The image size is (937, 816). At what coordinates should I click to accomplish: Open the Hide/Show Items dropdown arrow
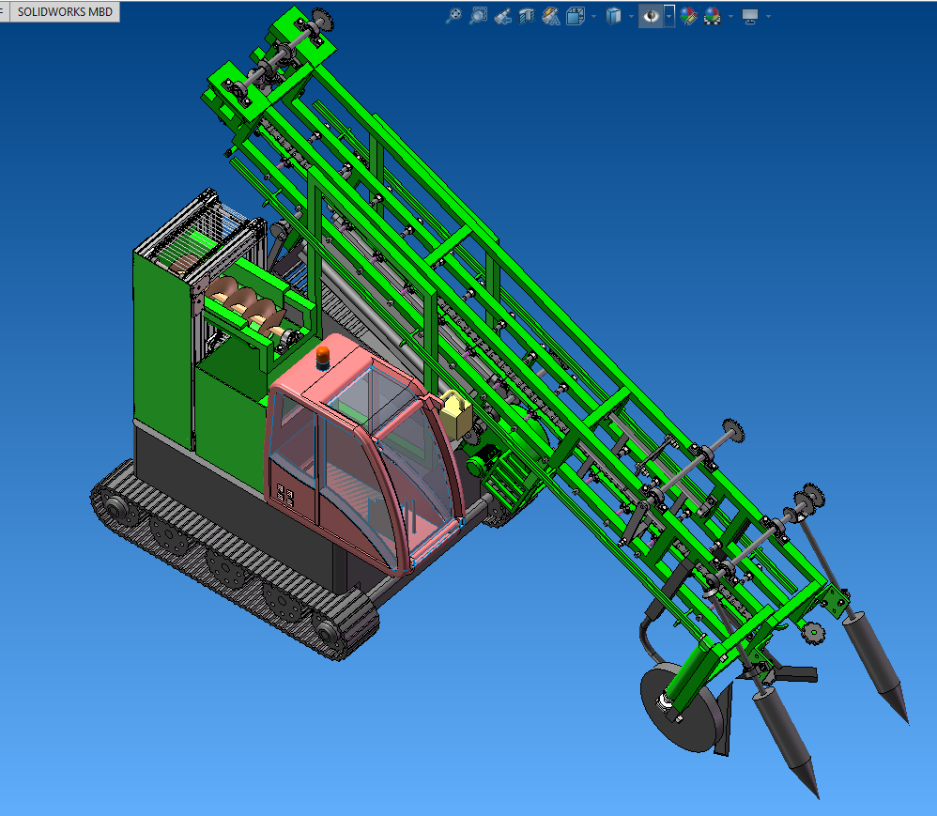(x=668, y=16)
